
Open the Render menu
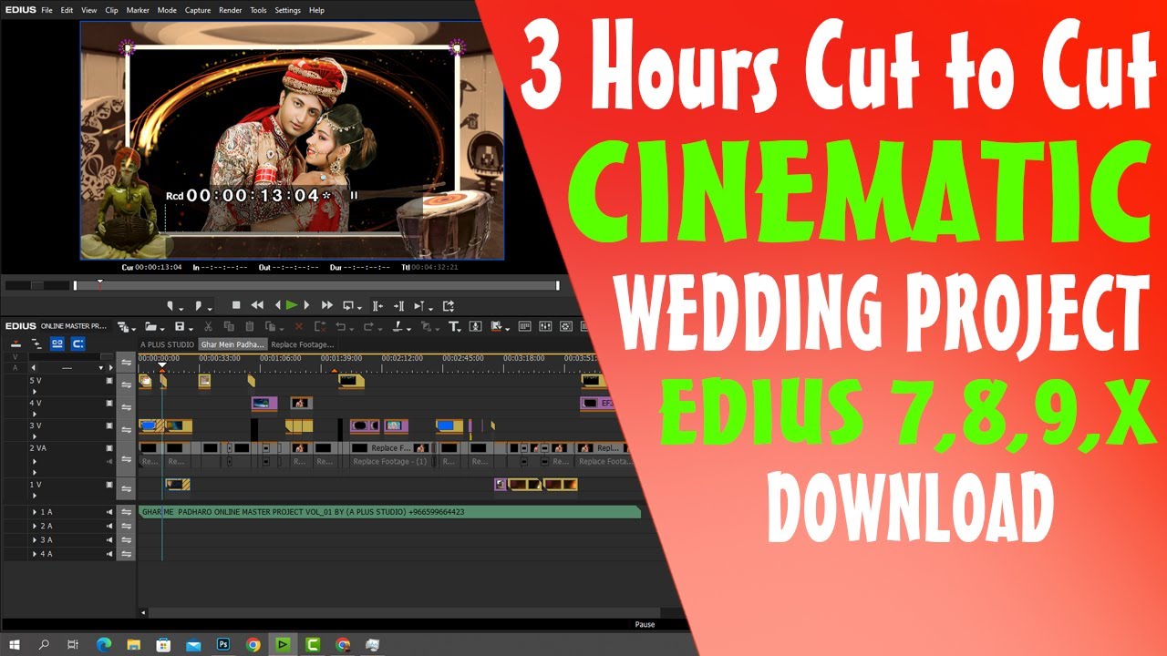[x=231, y=10]
